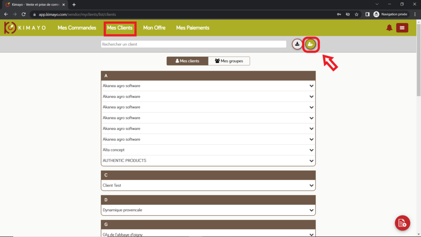Select the Dynamique provencale client name
Viewport: 421px width, 237px height.
(x=122, y=210)
